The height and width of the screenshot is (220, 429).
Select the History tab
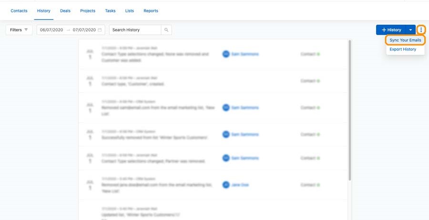pyautogui.click(x=44, y=11)
